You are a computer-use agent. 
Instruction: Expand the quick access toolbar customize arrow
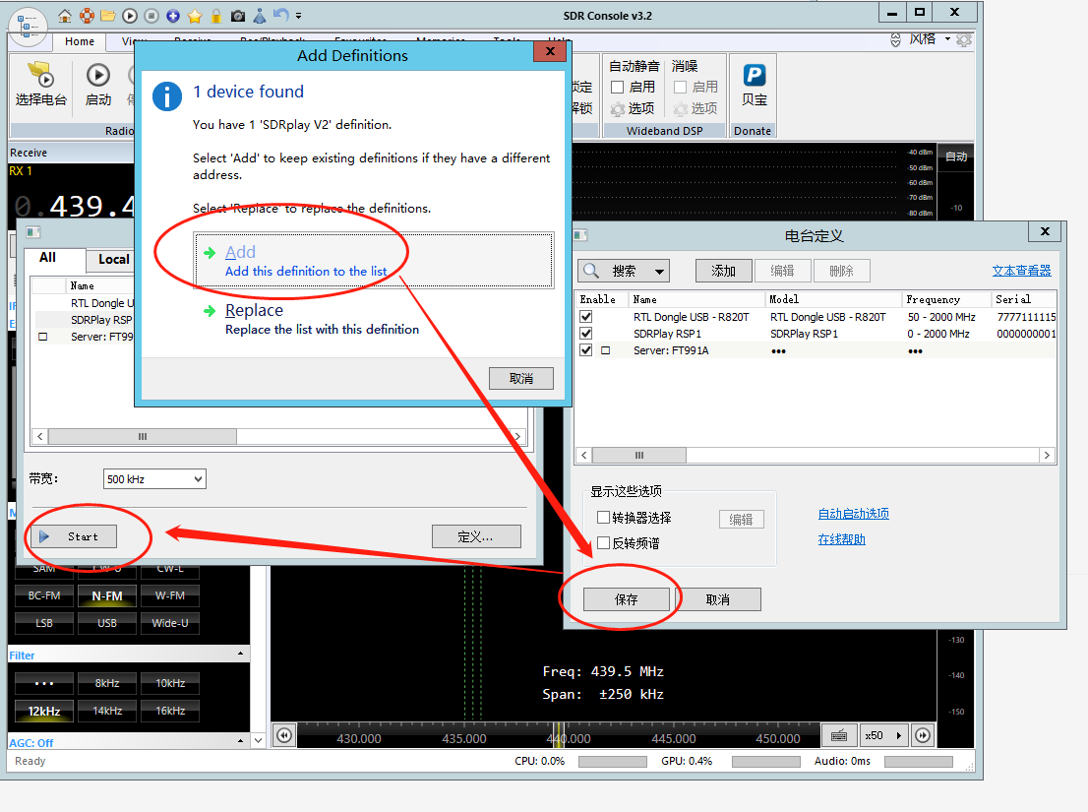298,16
